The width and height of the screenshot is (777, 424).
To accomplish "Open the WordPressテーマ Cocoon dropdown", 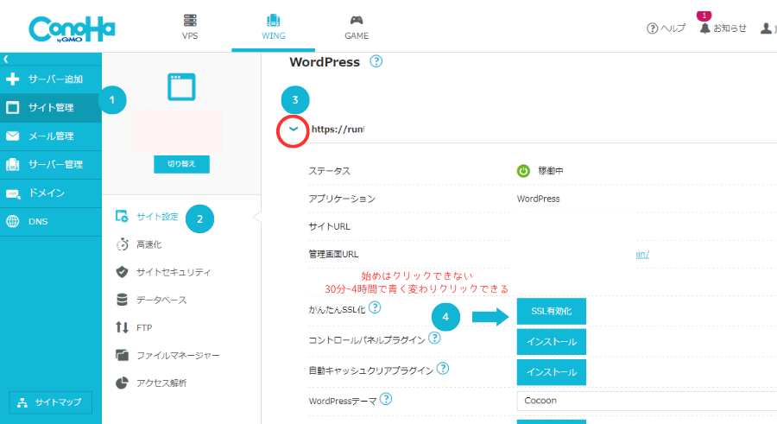I will 647,401.
